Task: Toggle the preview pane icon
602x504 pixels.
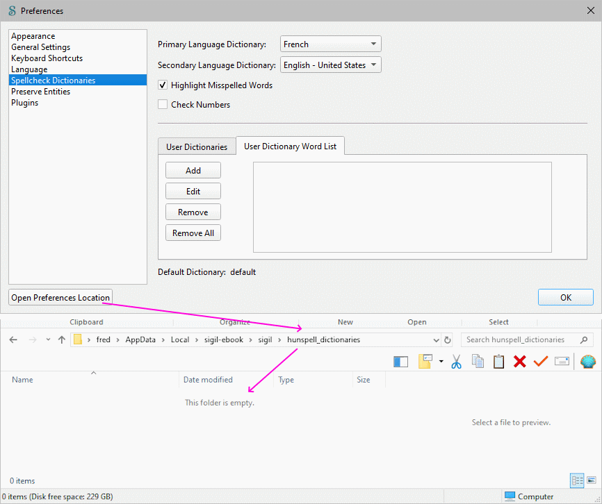Action: point(400,362)
